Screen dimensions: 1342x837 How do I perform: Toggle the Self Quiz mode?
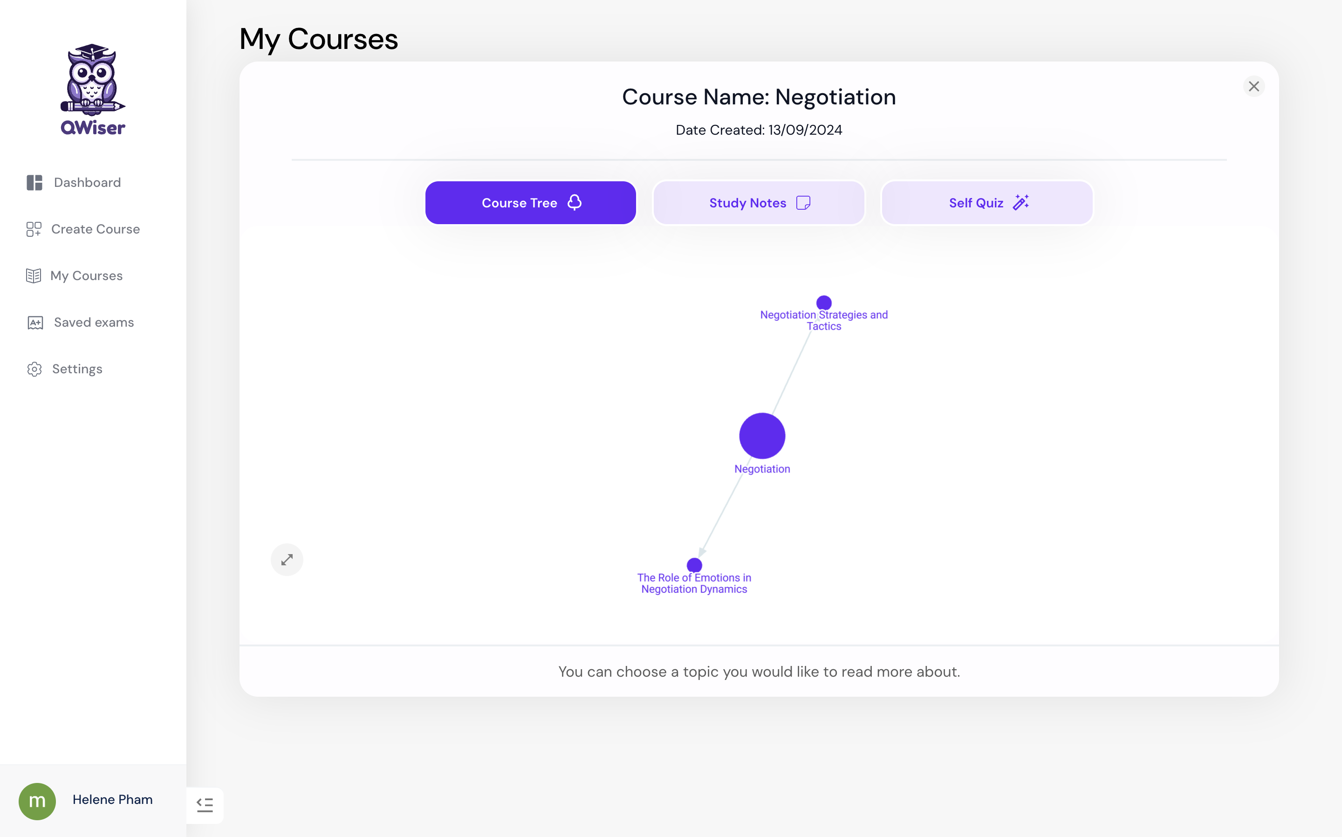tap(987, 203)
